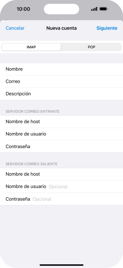Tap optional outgoing Nombre de usuario field

[x=61, y=187]
